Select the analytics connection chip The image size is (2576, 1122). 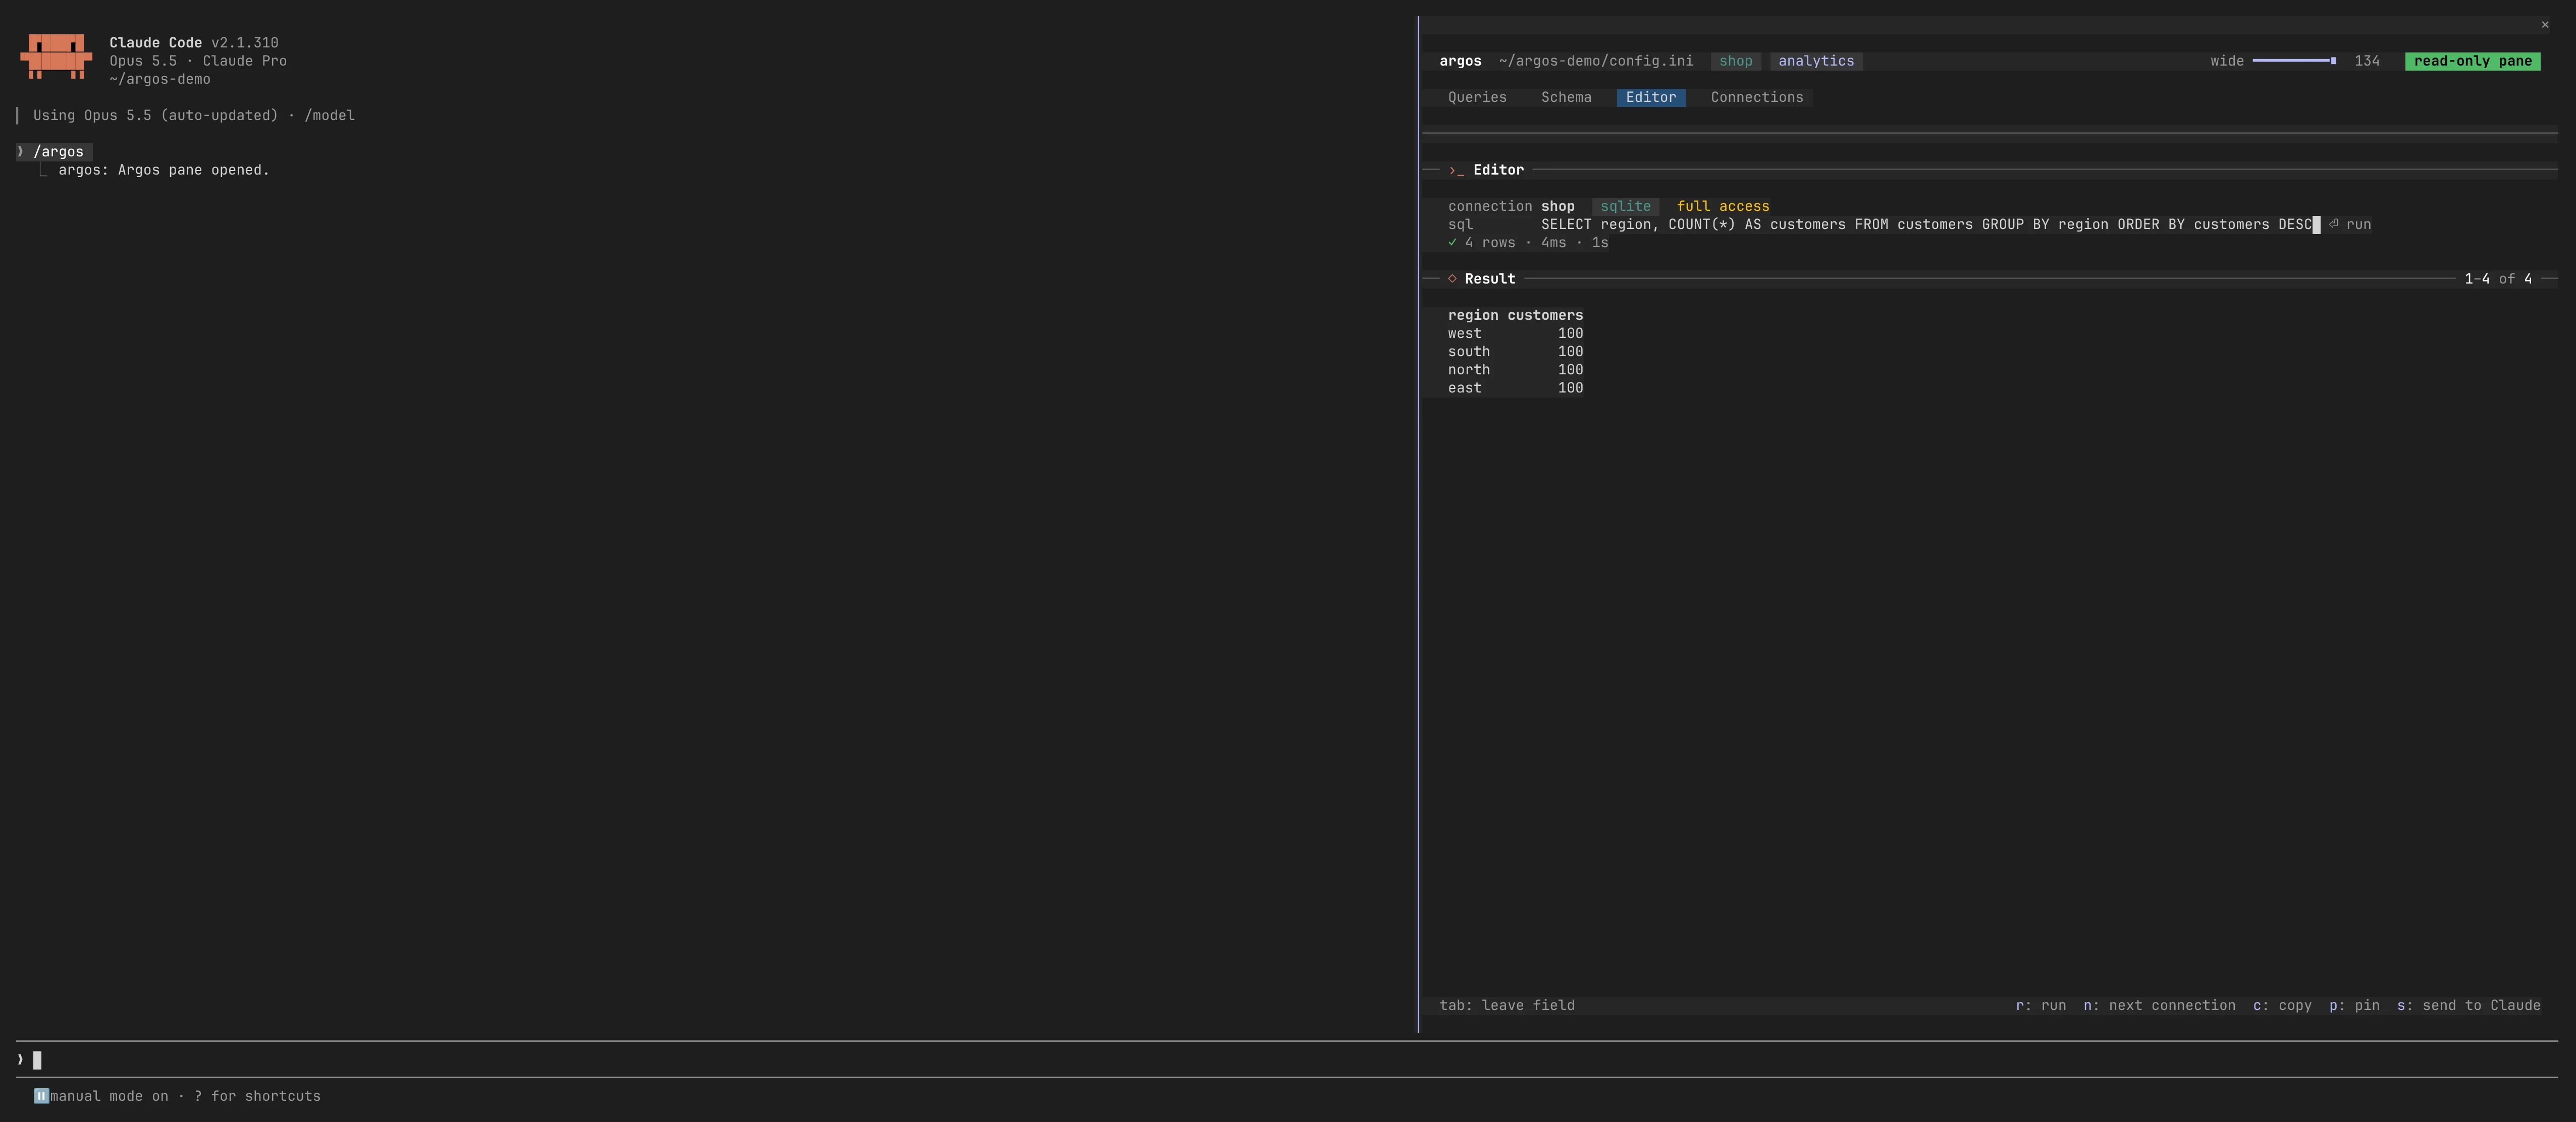1816,62
